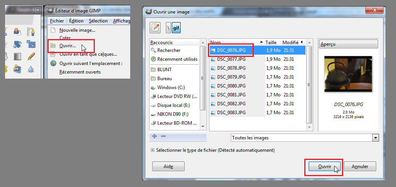Select file DSC_0076.JPG
The width and height of the screenshot is (396, 187).
[257, 50]
